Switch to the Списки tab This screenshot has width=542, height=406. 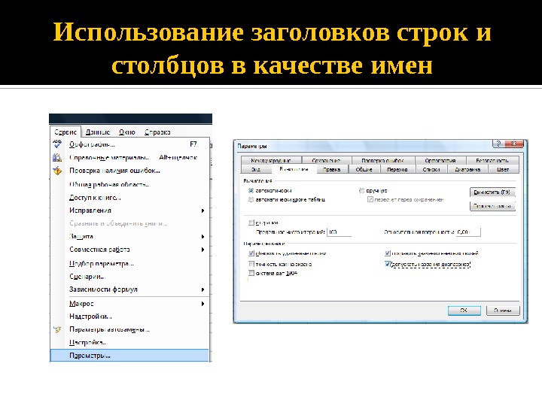[431, 169]
